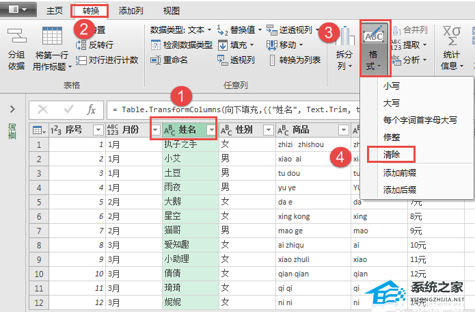
Task: Select 添加前缀 (Add Prefix) menu option
Action: (x=400, y=173)
